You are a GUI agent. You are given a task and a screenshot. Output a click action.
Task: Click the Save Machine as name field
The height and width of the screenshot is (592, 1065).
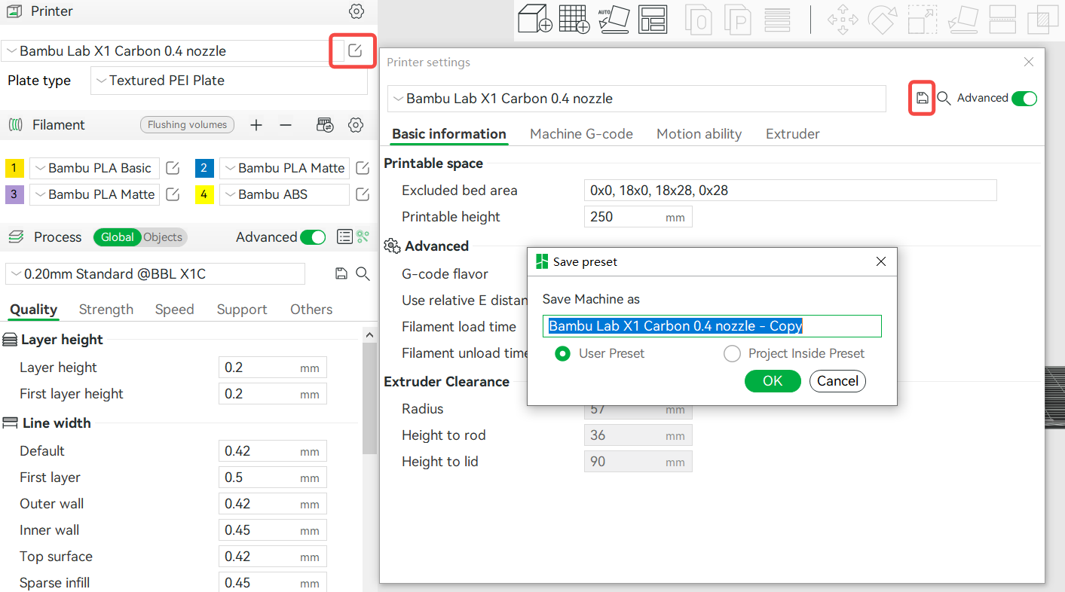click(x=712, y=326)
